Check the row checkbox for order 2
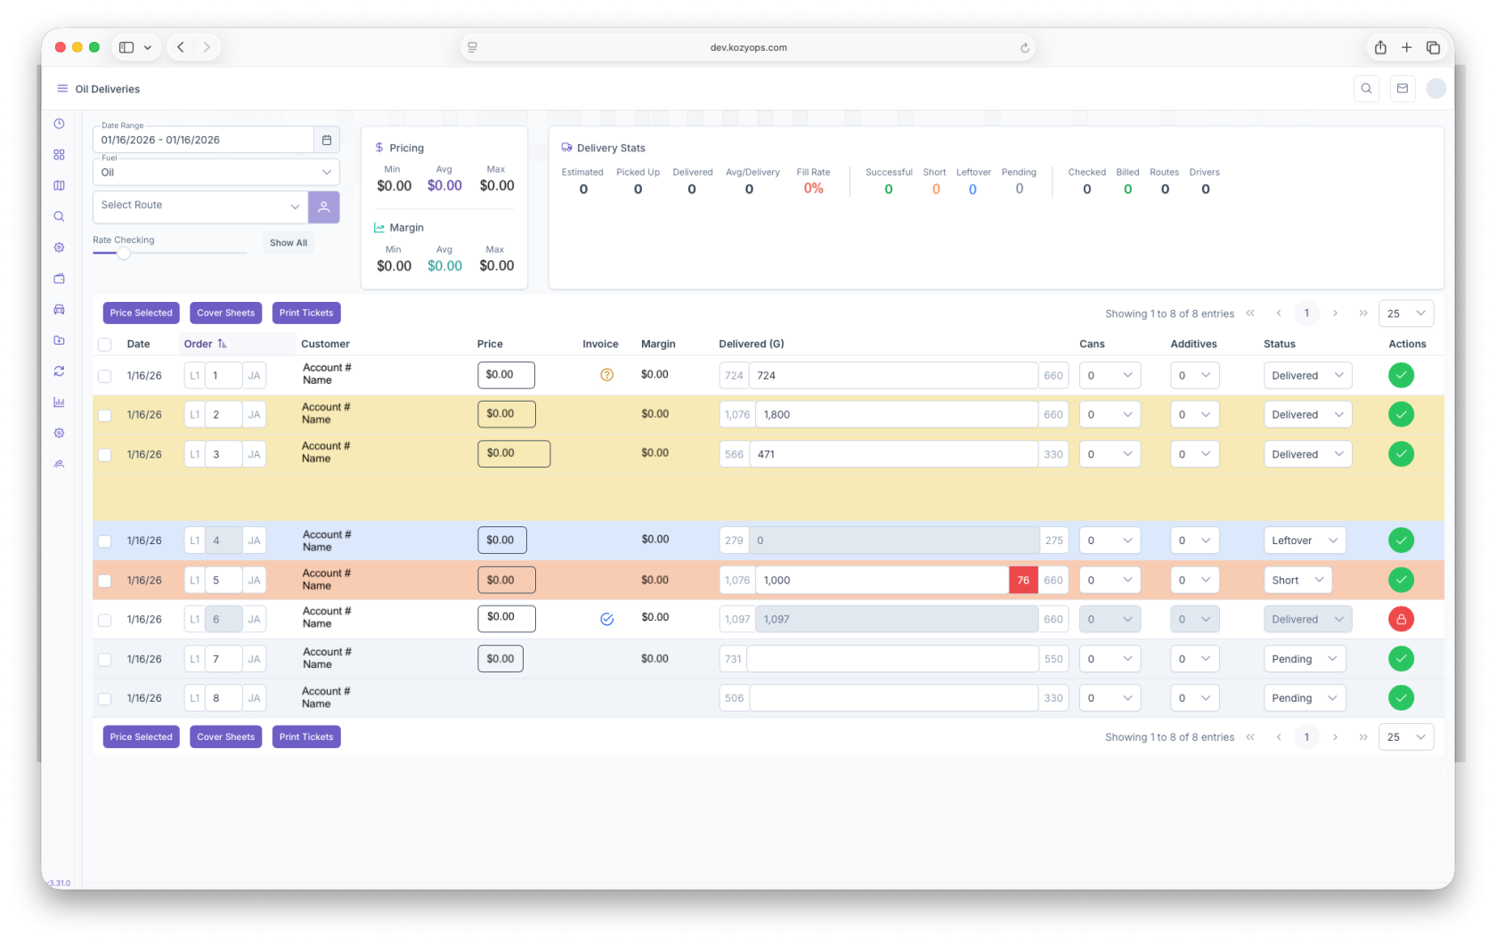1496x944 pixels. click(105, 415)
